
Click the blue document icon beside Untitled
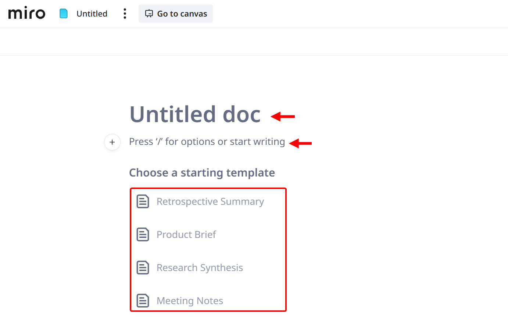pyautogui.click(x=63, y=13)
